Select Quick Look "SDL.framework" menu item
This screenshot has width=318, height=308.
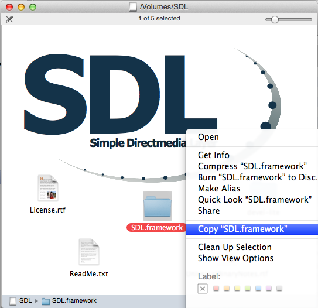[252, 200]
